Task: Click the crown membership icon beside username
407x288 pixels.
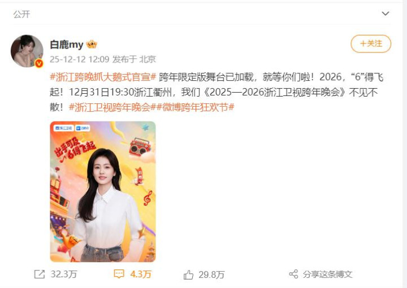Action: pyautogui.click(x=92, y=45)
